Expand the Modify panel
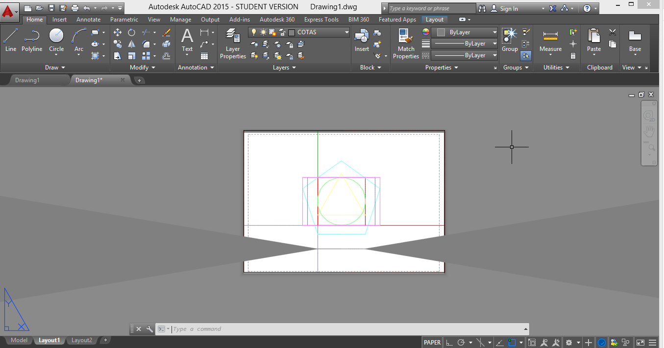Image resolution: width=664 pixels, height=348 pixels. 143,68
